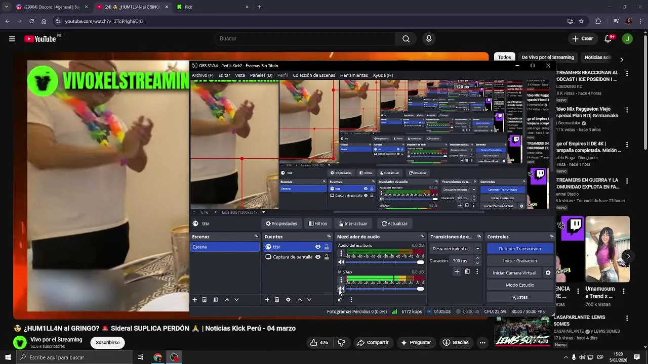Open virtual camera settings gear
648x364 pixels.
[x=548, y=273]
